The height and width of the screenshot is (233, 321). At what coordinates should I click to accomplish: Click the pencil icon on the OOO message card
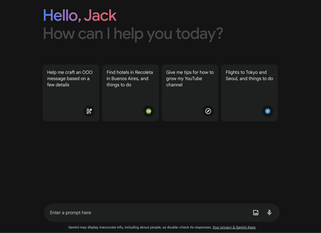89,111
